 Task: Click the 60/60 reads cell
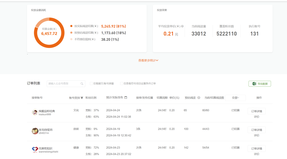(x=206, y=110)
